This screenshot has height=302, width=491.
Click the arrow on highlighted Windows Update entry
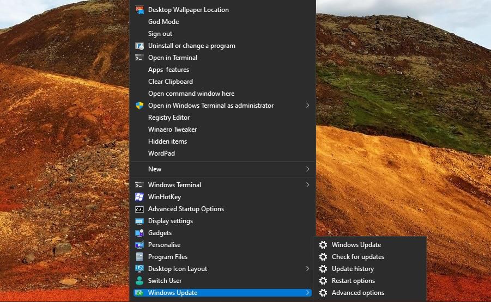[307, 293]
